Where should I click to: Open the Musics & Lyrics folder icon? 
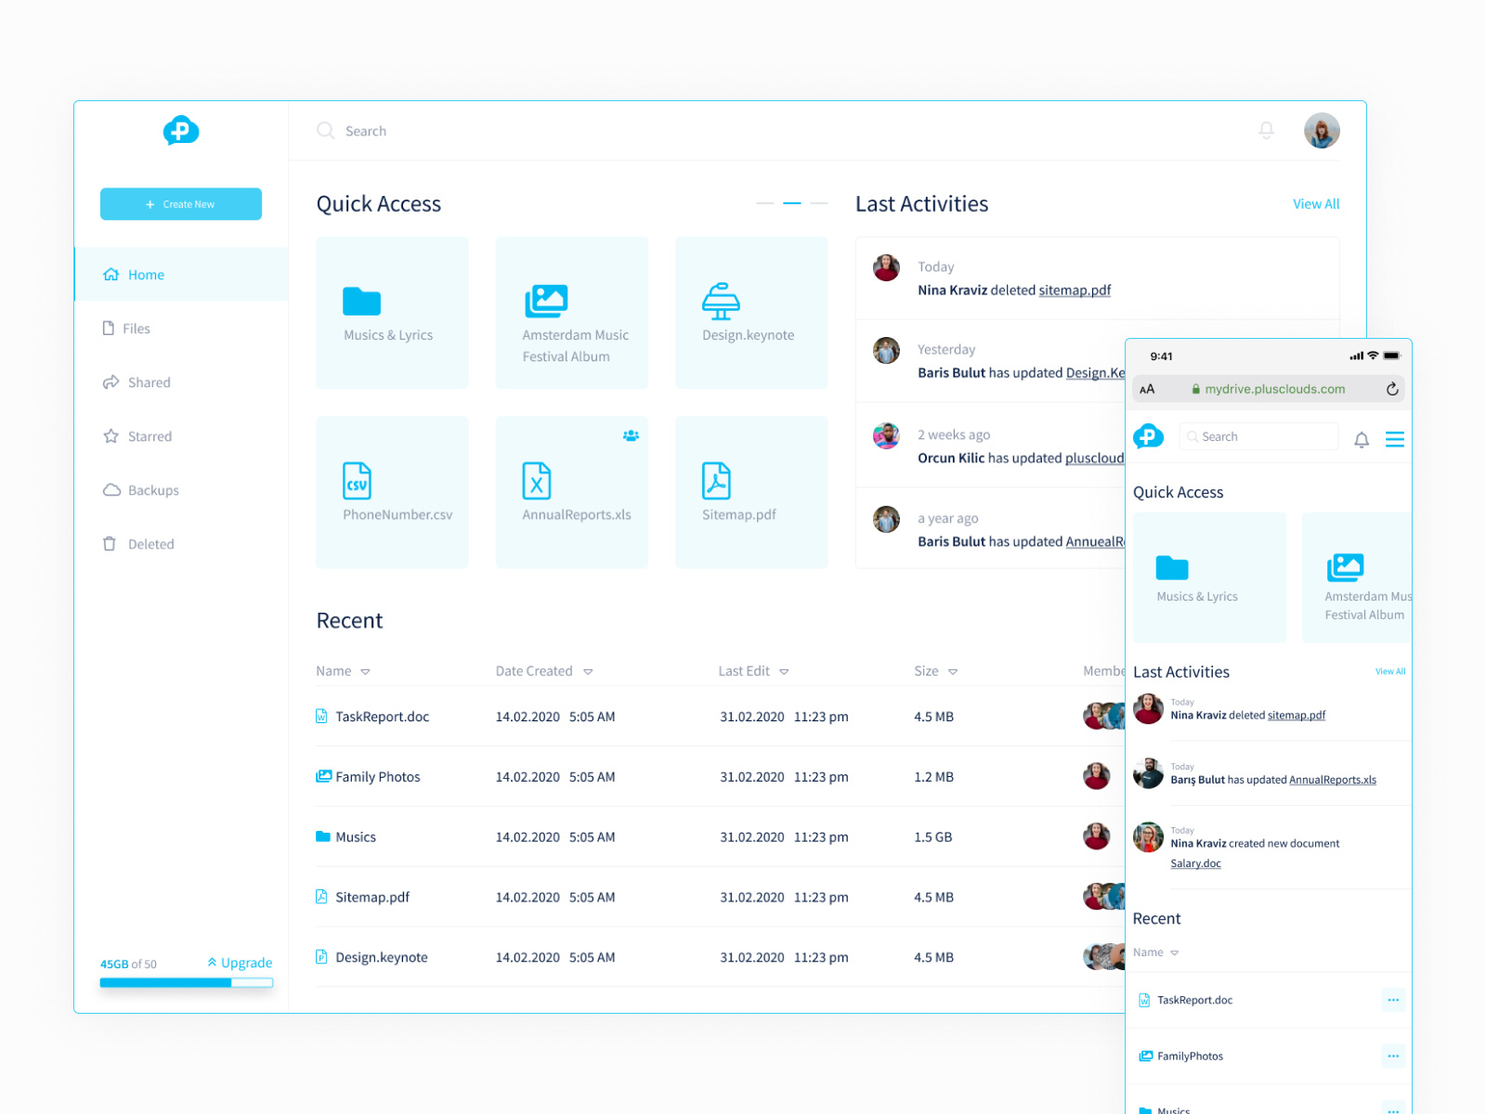tap(360, 301)
